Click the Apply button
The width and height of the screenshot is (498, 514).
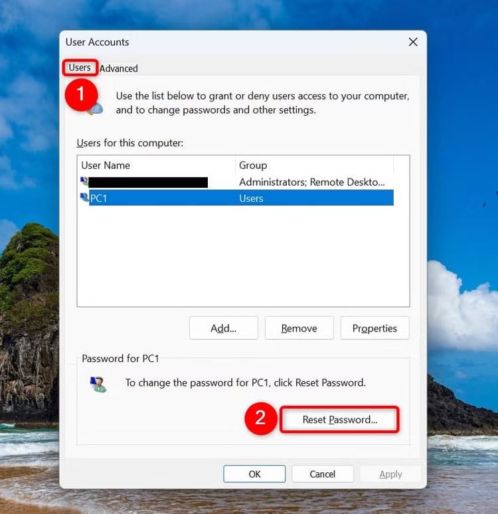point(390,473)
